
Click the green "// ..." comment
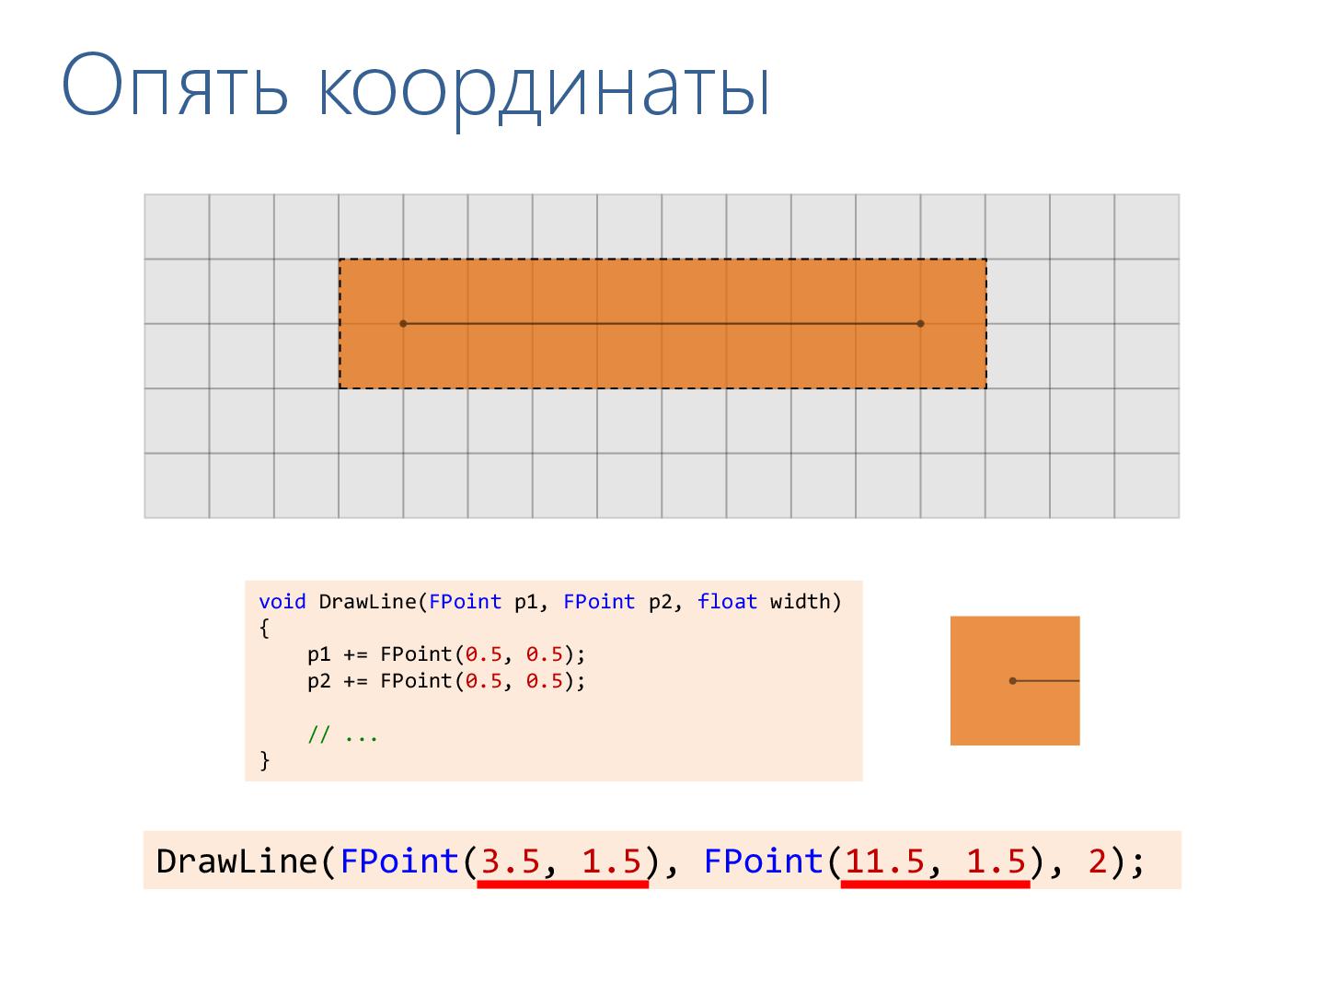tap(343, 734)
